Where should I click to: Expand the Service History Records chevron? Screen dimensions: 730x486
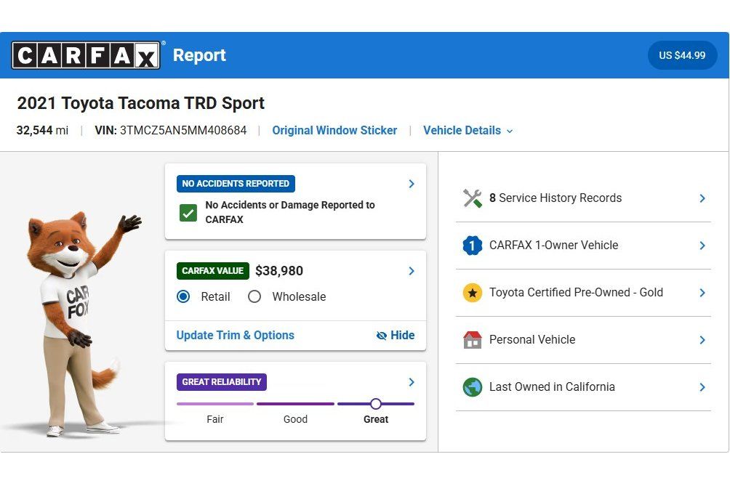[x=702, y=198]
